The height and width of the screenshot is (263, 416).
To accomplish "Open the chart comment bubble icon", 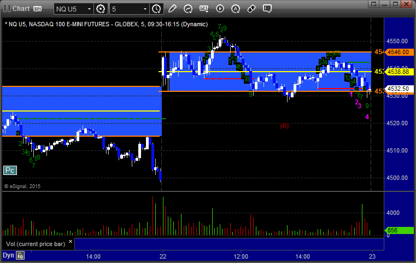I will tap(267, 9).
